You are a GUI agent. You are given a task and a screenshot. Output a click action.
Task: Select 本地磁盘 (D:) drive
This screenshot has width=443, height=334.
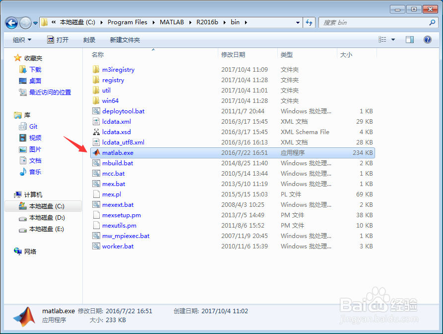click(x=47, y=218)
